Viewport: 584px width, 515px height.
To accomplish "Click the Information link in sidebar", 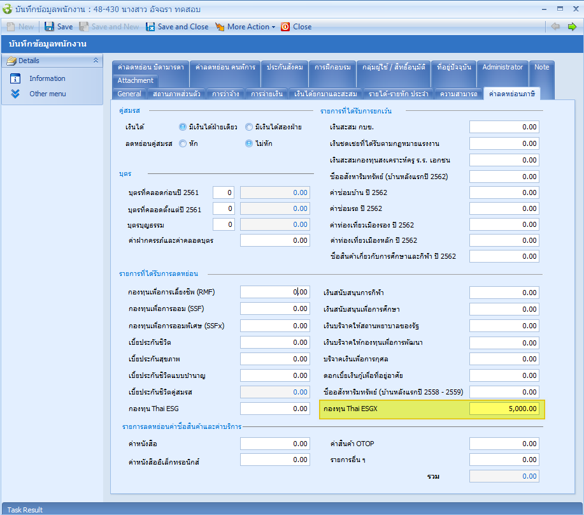I will [x=47, y=78].
